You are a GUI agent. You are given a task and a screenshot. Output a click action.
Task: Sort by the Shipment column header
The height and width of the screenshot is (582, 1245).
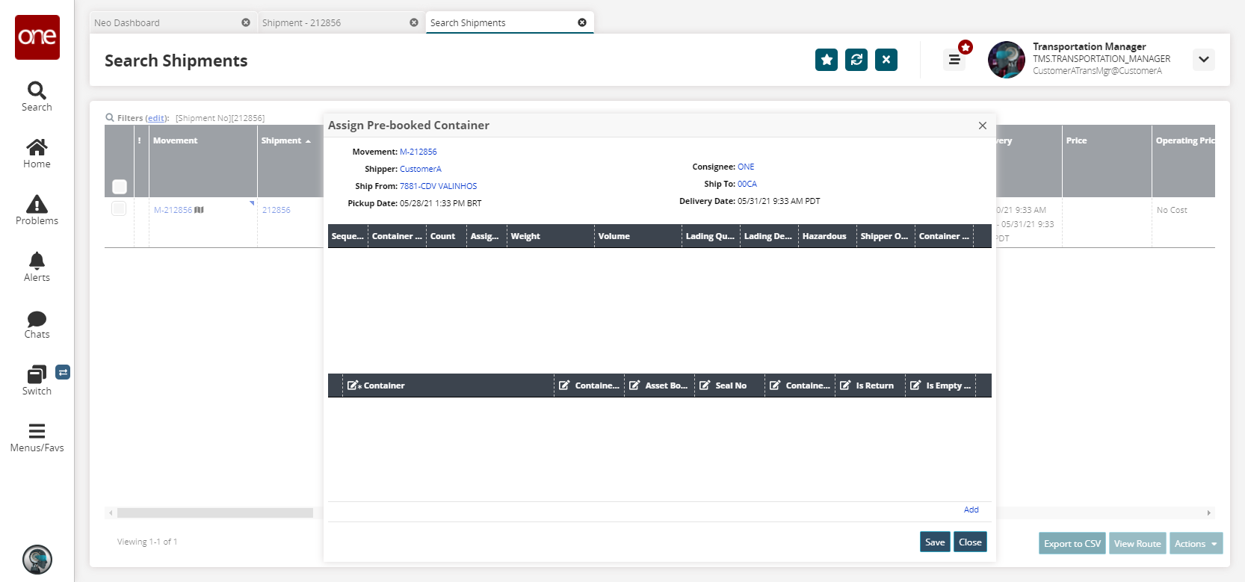click(282, 140)
